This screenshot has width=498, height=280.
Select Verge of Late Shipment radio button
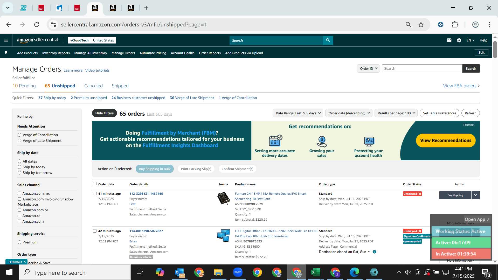coord(19,141)
